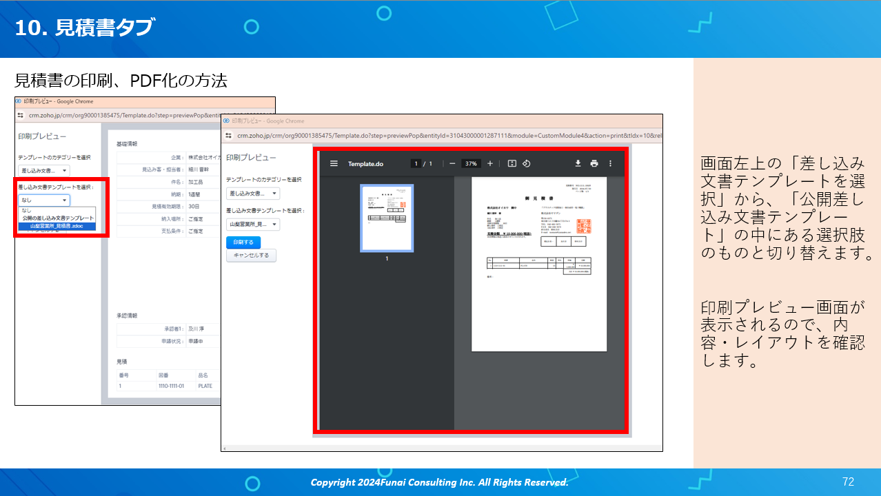Click the Zoho favicon in back window title bar

tap(19, 101)
